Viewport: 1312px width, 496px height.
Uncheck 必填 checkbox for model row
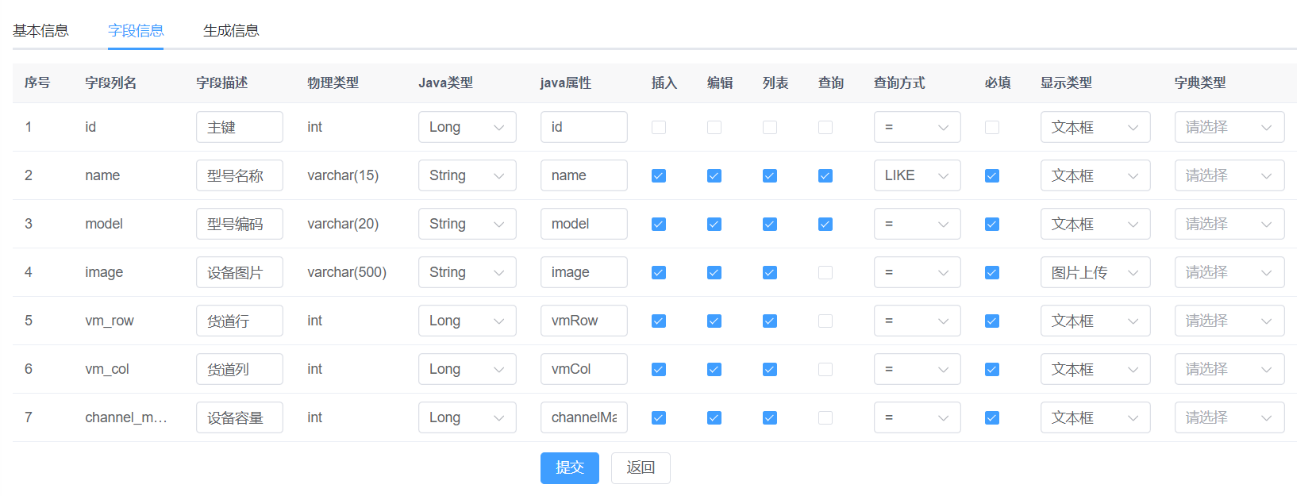pyautogui.click(x=992, y=225)
